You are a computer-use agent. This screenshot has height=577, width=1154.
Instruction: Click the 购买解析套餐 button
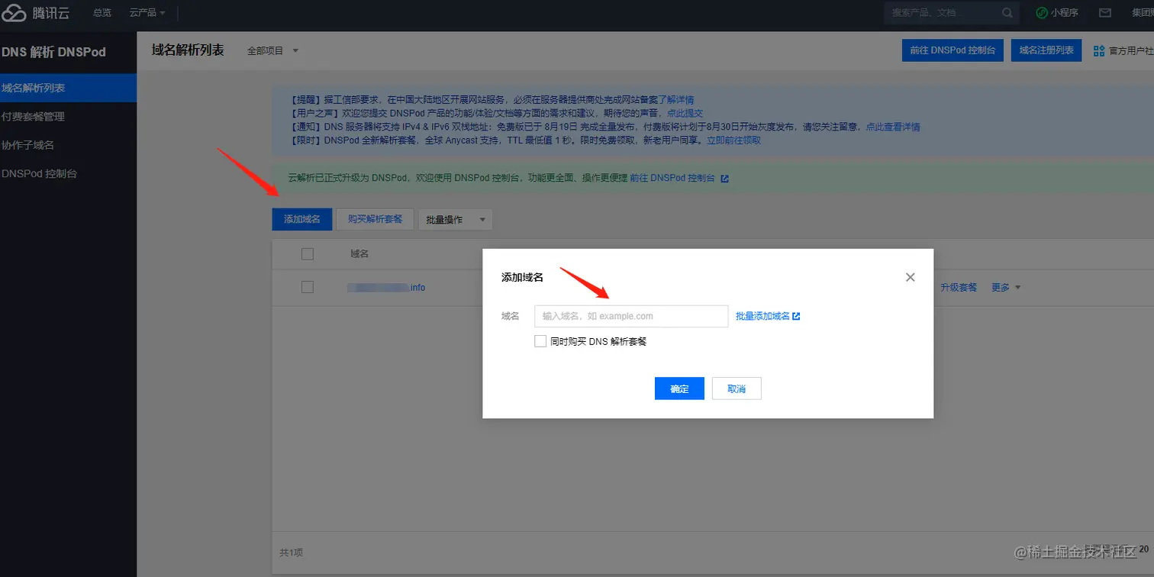pyautogui.click(x=376, y=219)
